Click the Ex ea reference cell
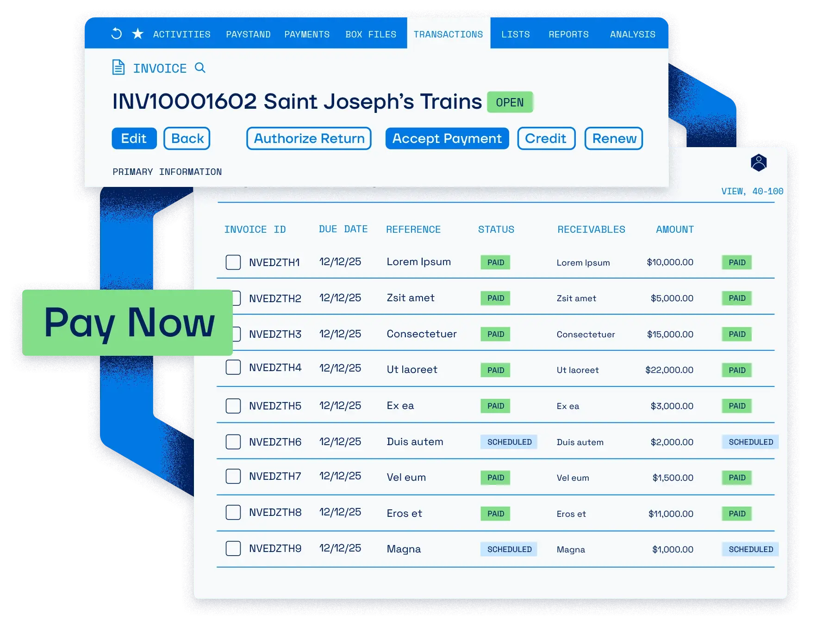The image size is (816, 632). coord(400,405)
